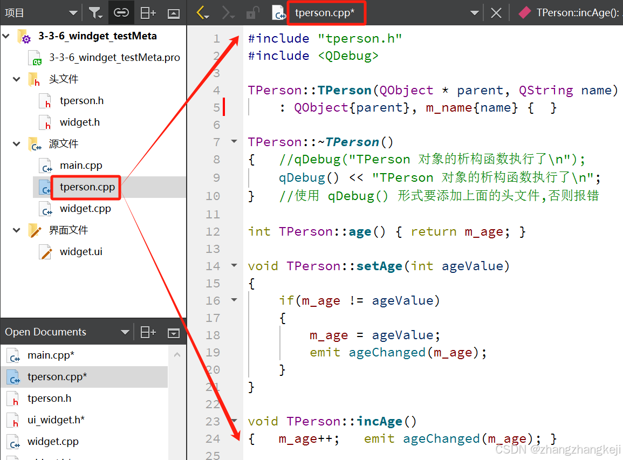Viewport: 623px width, 460px height.
Task: Click the header icon next to tperson.h in tree
Action: 45,101
